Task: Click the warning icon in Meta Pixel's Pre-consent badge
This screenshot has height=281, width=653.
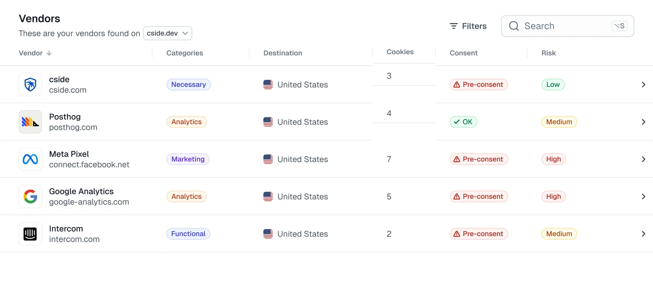Action: click(457, 159)
